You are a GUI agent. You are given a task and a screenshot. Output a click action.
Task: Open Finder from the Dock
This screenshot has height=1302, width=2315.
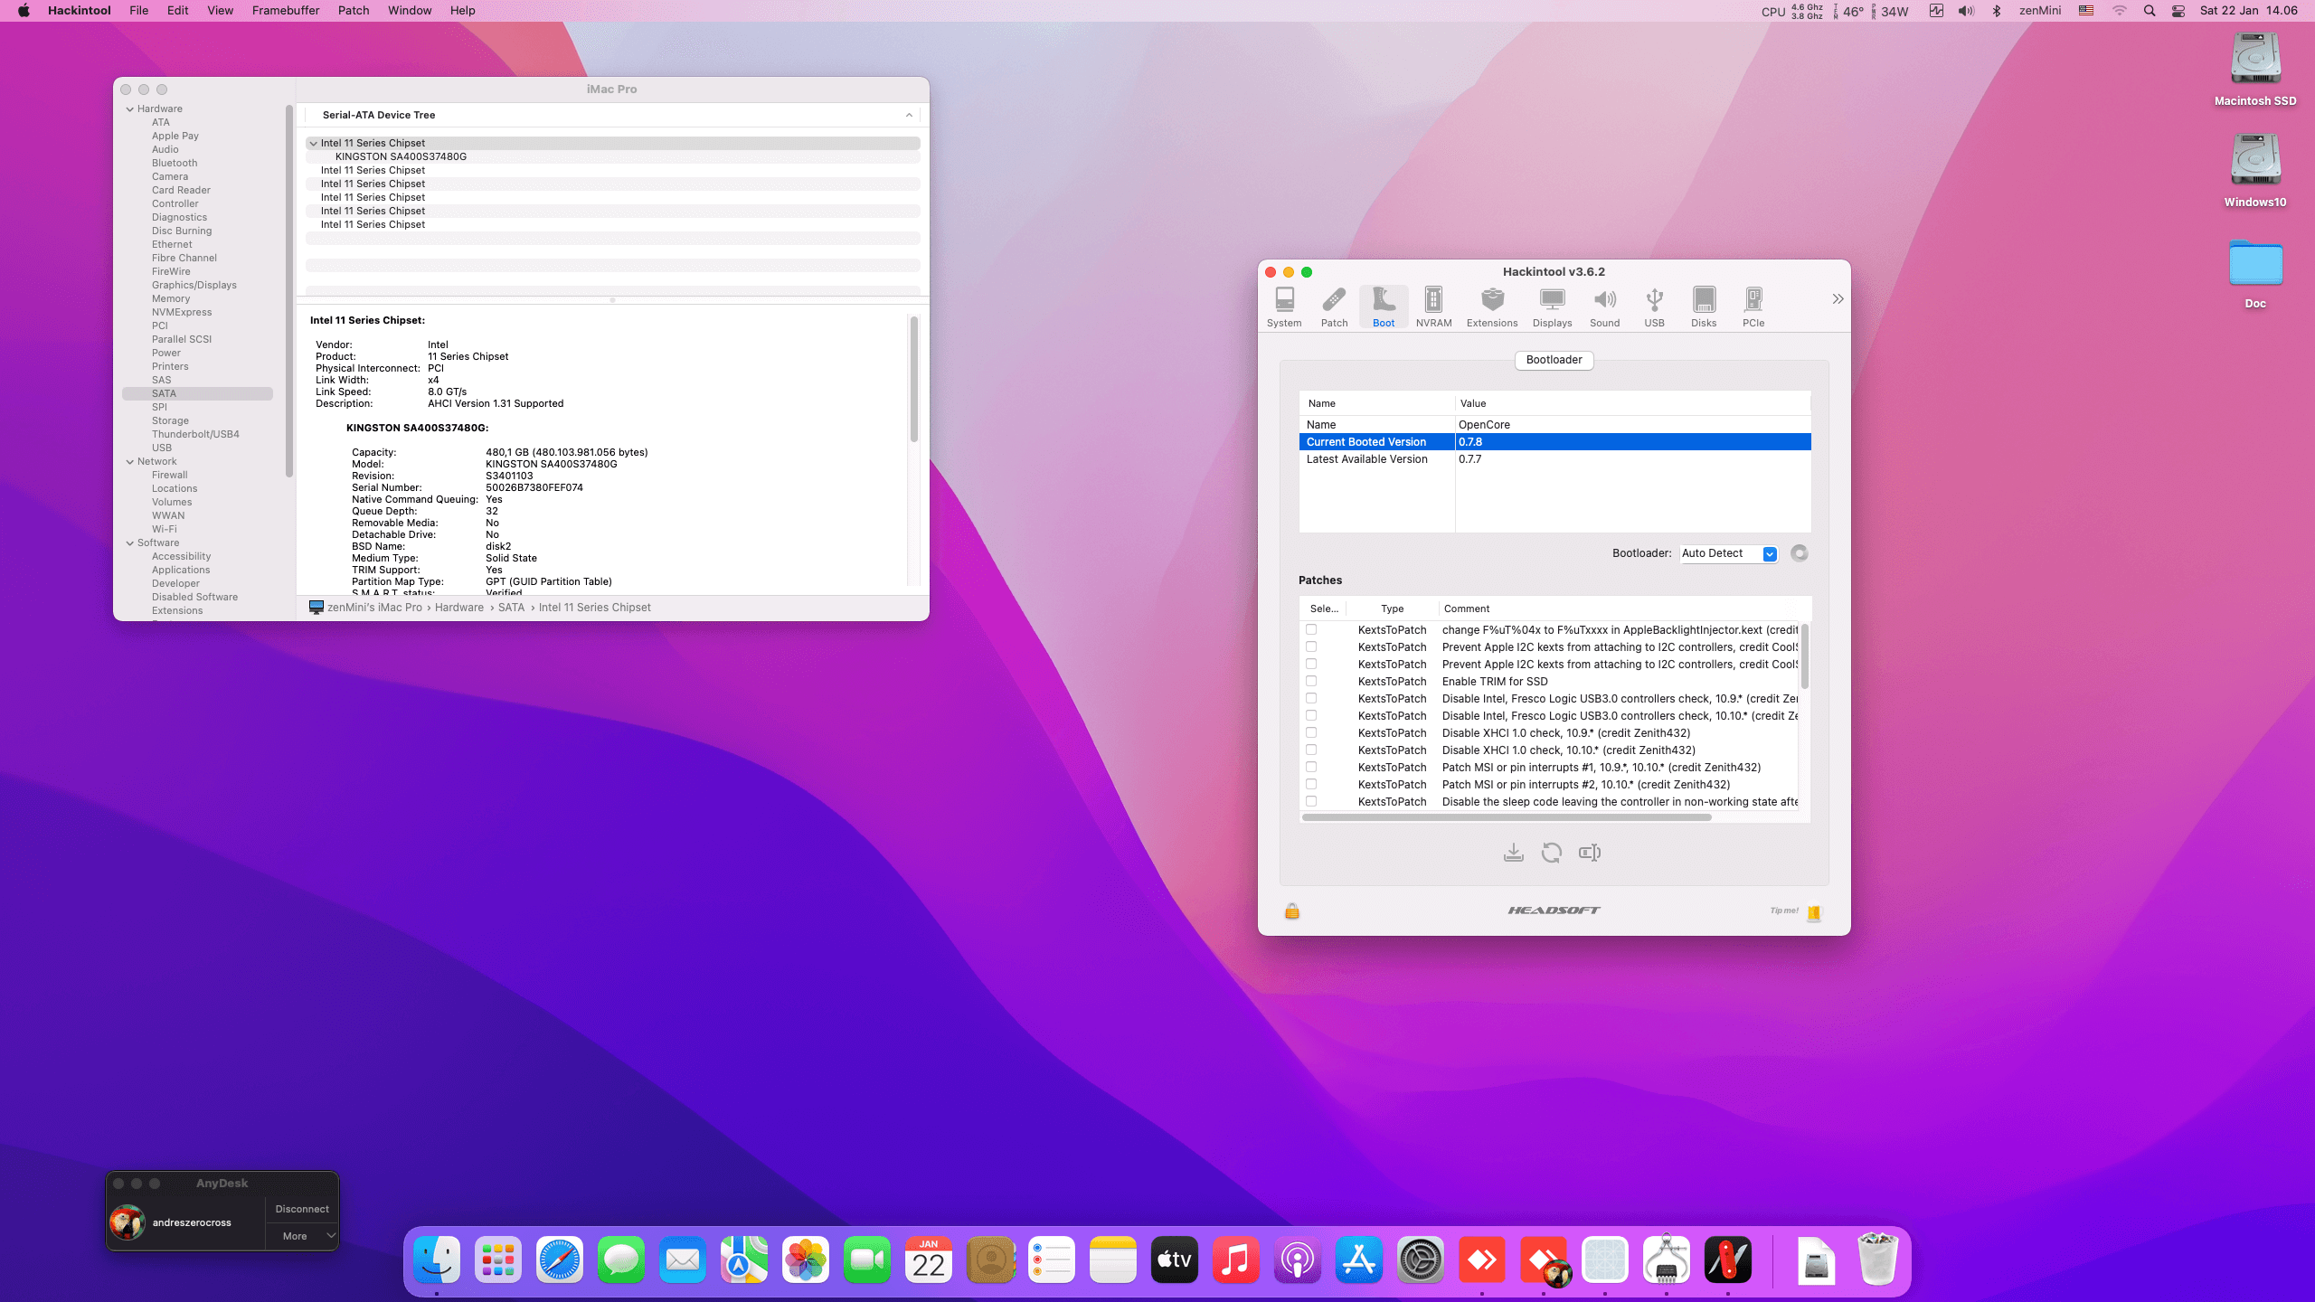click(x=437, y=1260)
